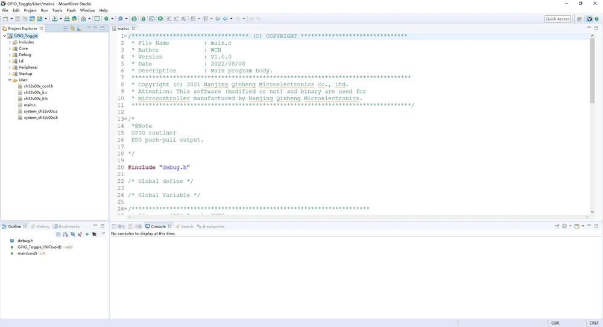Select system_ch32v00x.c in Project Explorer

click(x=40, y=112)
